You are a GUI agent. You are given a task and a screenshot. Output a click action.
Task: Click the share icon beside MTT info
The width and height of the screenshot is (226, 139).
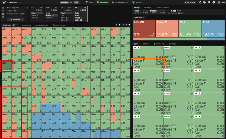point(27,8)
